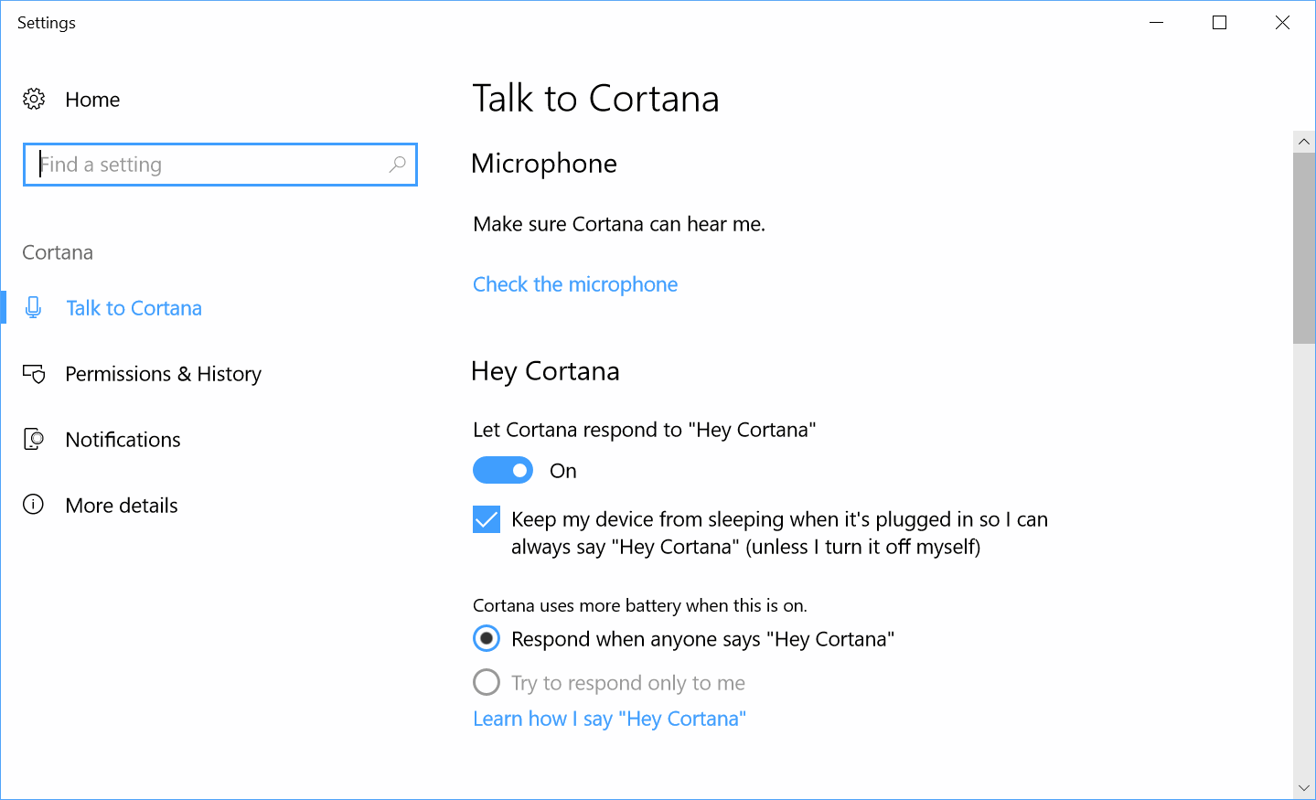Select Try to respond only to me

point(487,682)
